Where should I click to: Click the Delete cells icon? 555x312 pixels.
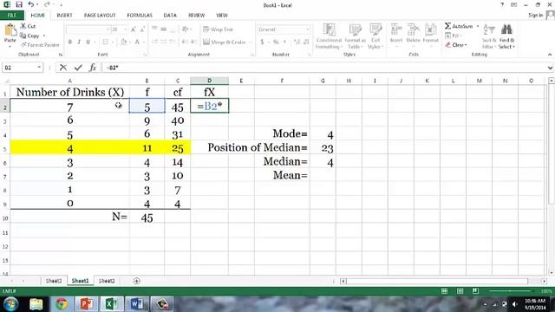413,29
